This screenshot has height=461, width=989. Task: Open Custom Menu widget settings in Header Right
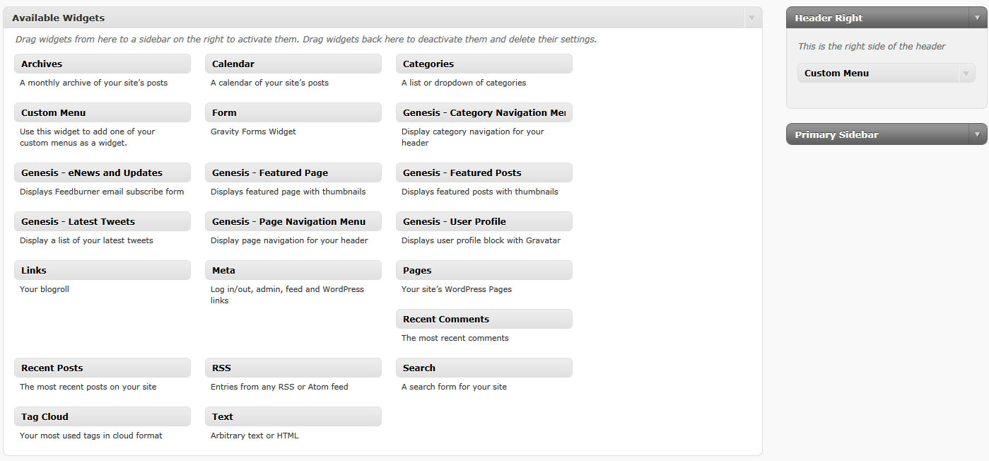click(966, 73)
